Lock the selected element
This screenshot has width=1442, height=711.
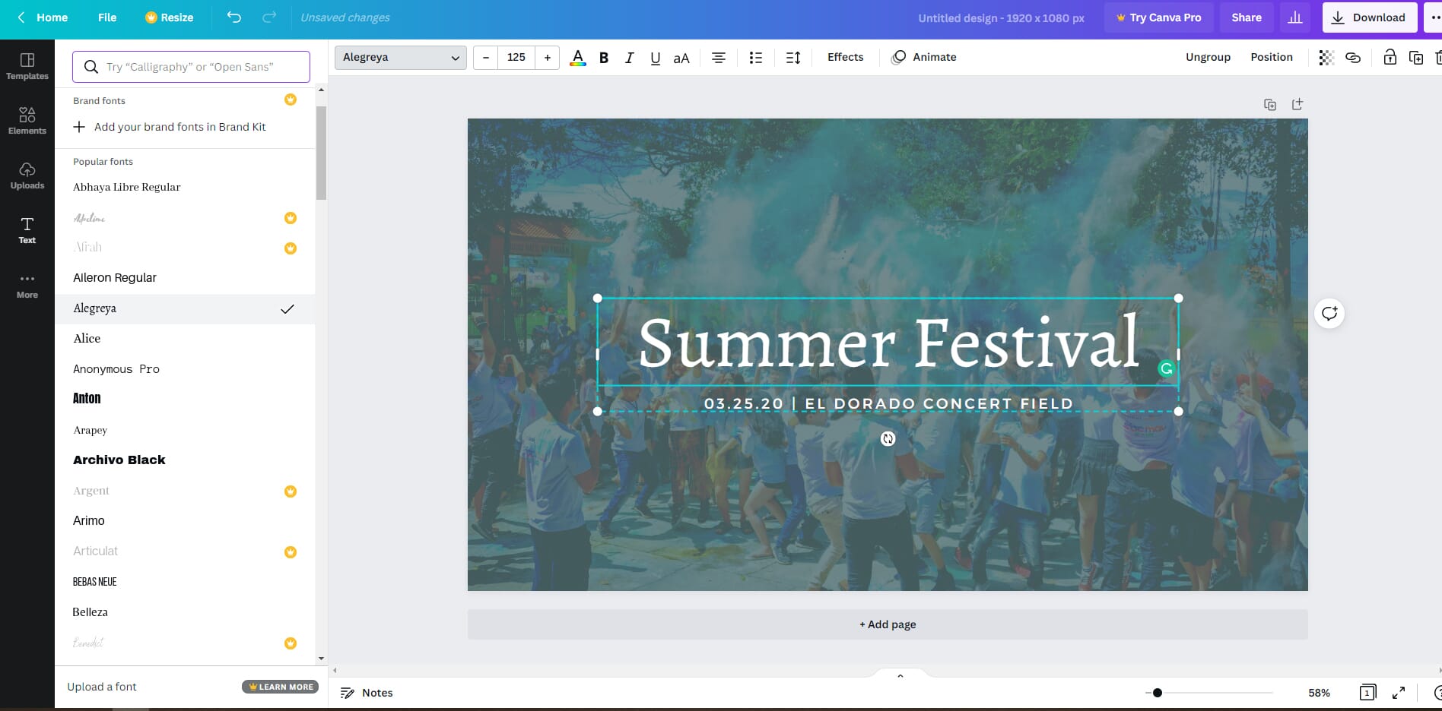pyautogui.click(x=1390, y=58)
